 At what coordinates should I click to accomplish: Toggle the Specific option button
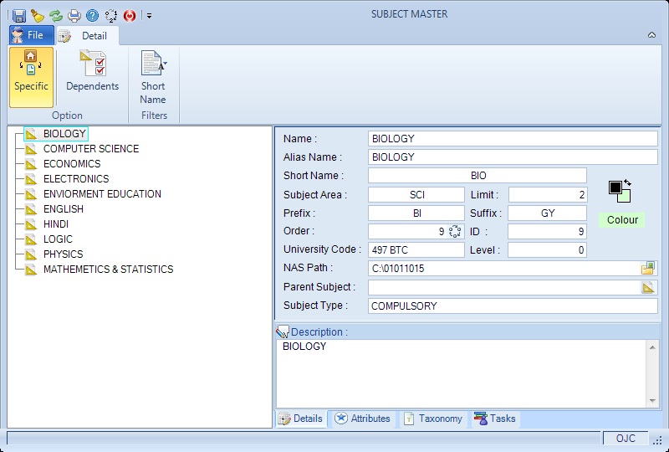[x=31, y=77]
